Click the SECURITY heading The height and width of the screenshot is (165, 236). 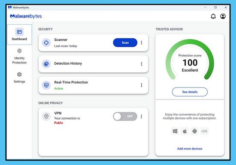pyautogui.click(x=45, y=29)
